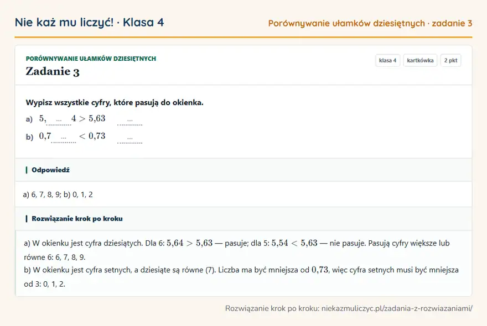Click the 'Nie każ mu liczyć! · Klasa 4' title
This screenshot has height=326, width=487.
pos(90,22)
